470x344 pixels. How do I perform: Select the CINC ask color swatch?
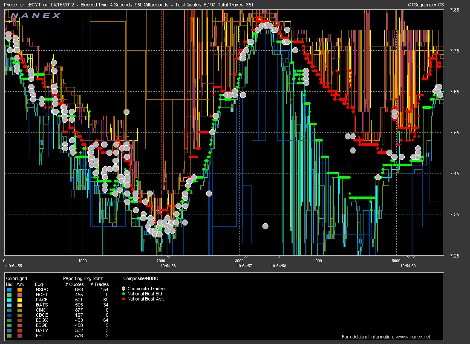point(20,310)
